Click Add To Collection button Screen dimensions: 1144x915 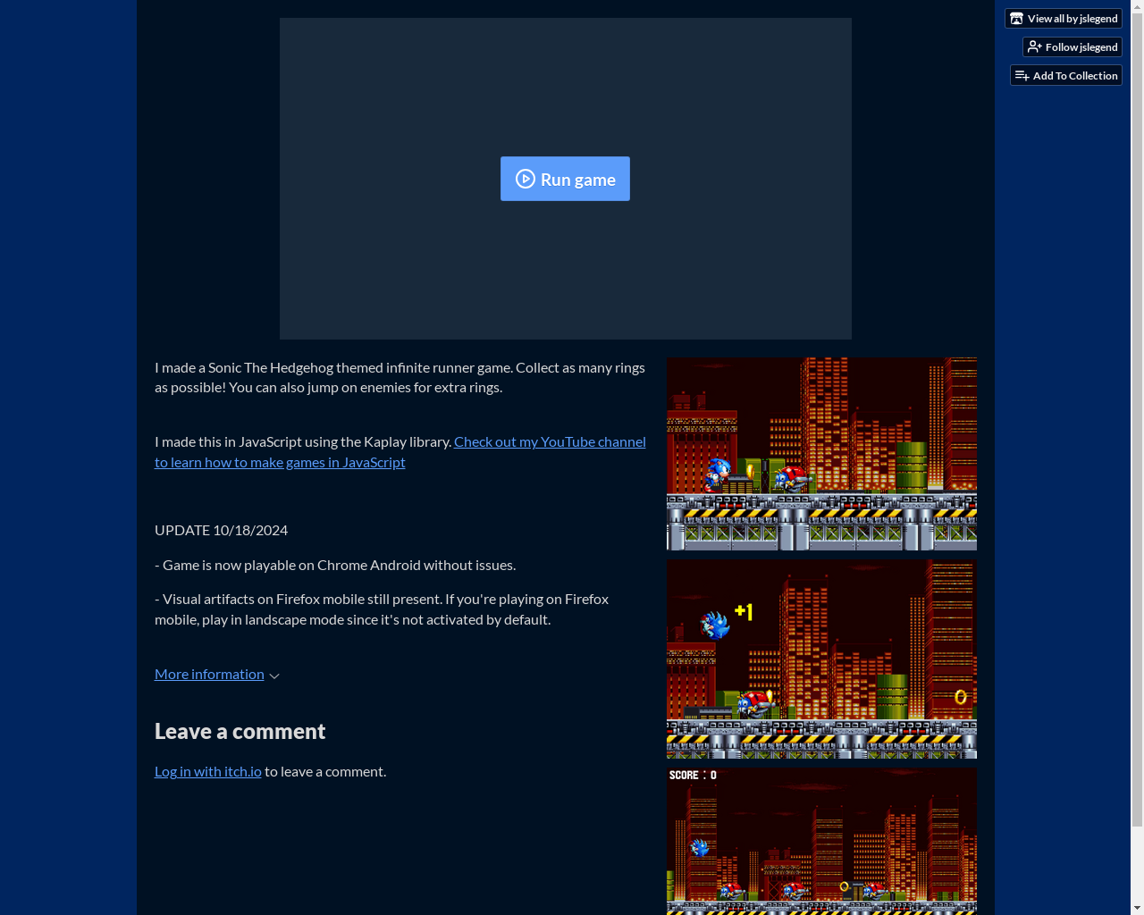coord(1066,76)
